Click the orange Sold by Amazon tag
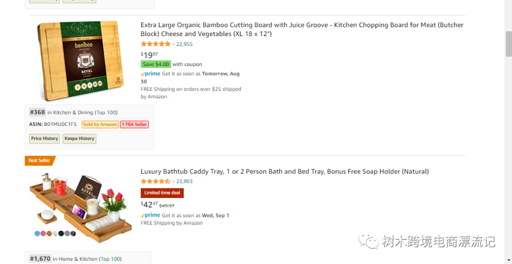 click(x=100, y=124)
